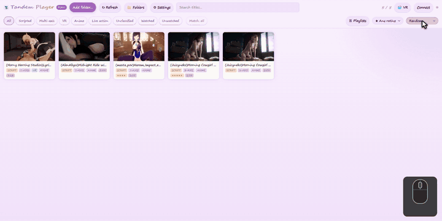Screen dimensions: 442x221
Task: Click the four-star rating on masta_pov card
Action: pos(122,76)
